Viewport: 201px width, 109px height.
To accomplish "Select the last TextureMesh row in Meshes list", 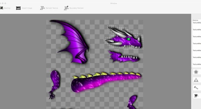I will [197, 64].
